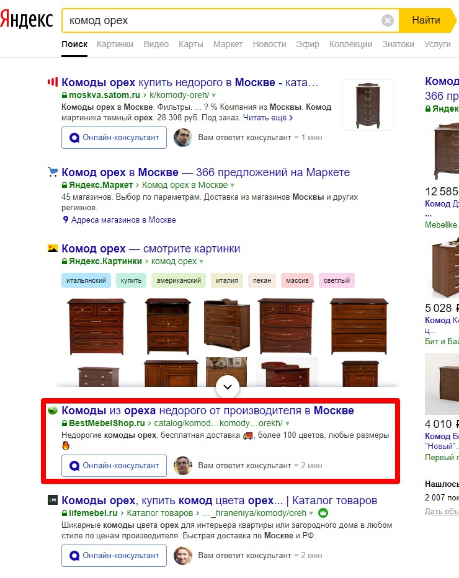This screenshot has width=459, height=578.
Task: Open 'Комоды орех, купить комод цвета орех' result
Action: [220, 500]
